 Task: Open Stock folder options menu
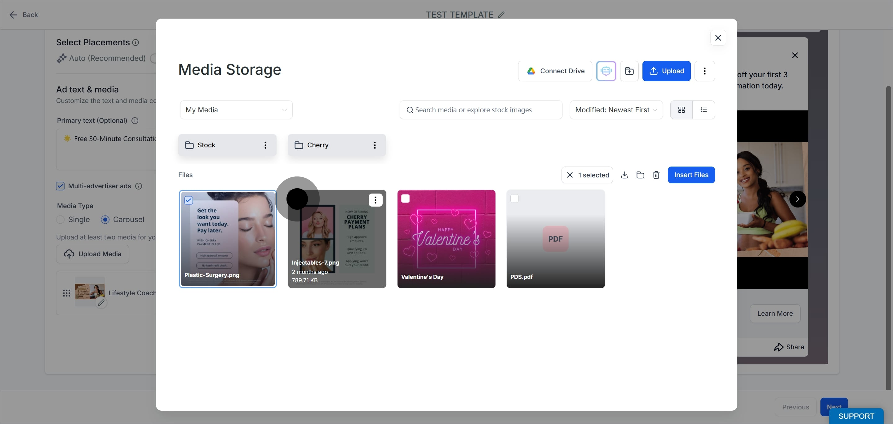(x=265, y=145)
